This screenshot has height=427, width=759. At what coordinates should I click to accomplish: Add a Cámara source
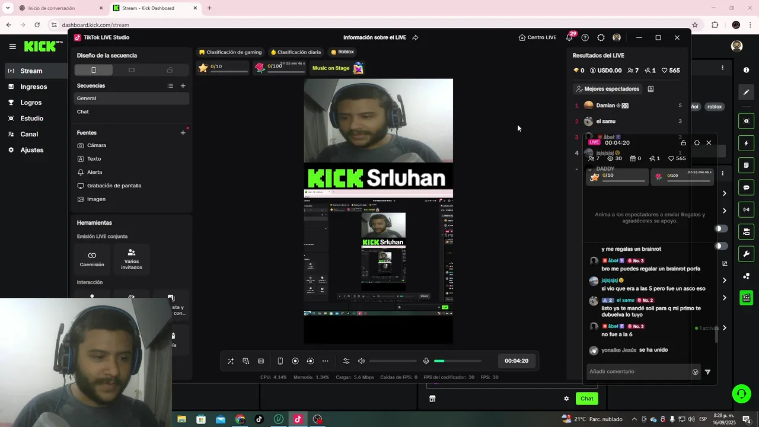pos(93,145)
